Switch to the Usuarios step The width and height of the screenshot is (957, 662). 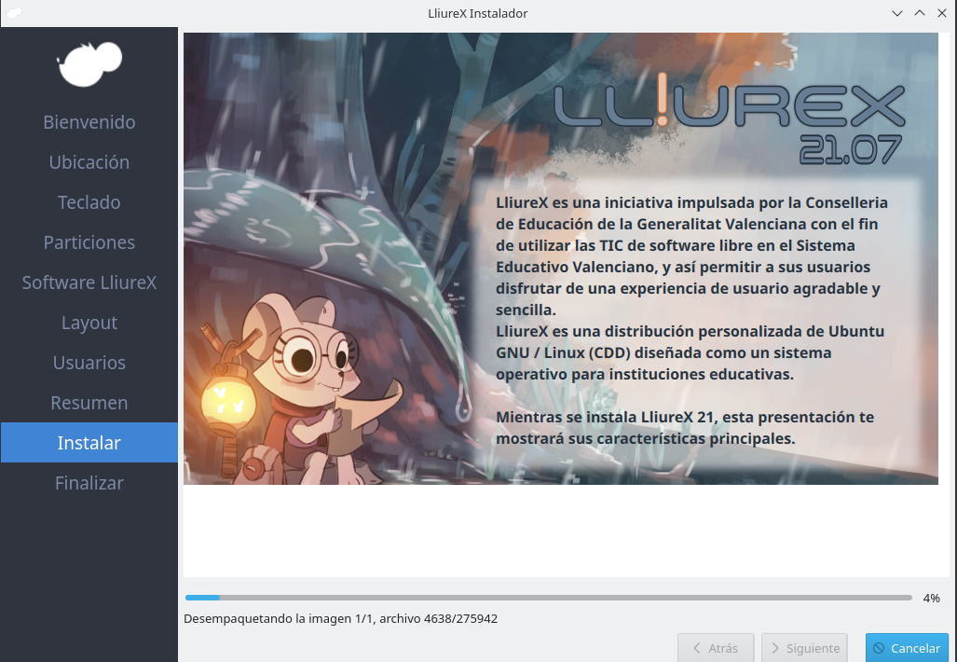89,363
